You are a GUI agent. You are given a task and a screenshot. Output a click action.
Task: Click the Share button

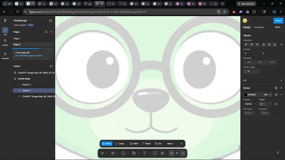tap(278, 21)
